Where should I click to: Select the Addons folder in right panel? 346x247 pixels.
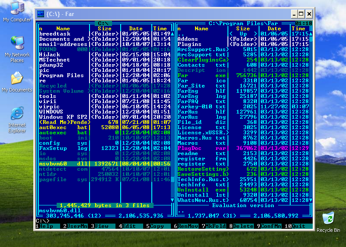tap(243, 39)
